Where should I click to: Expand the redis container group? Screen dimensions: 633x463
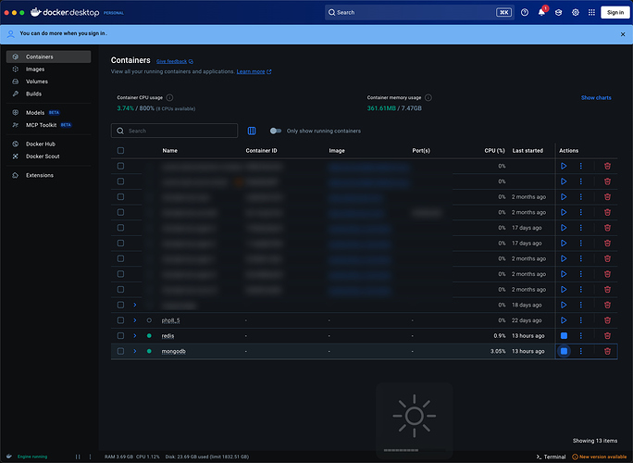(x=135, y=336)
